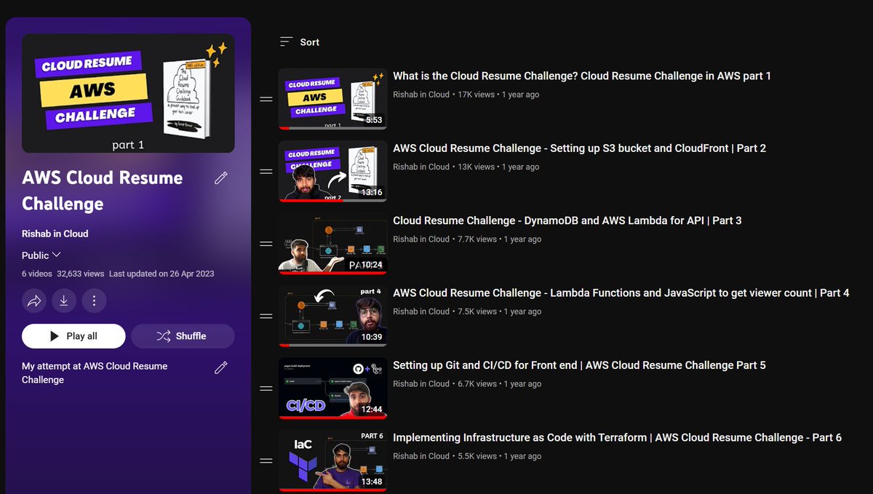Select '7.5K views • 1 year ago' text
This screenshot has height=494, width=873.
coord(500,311)
